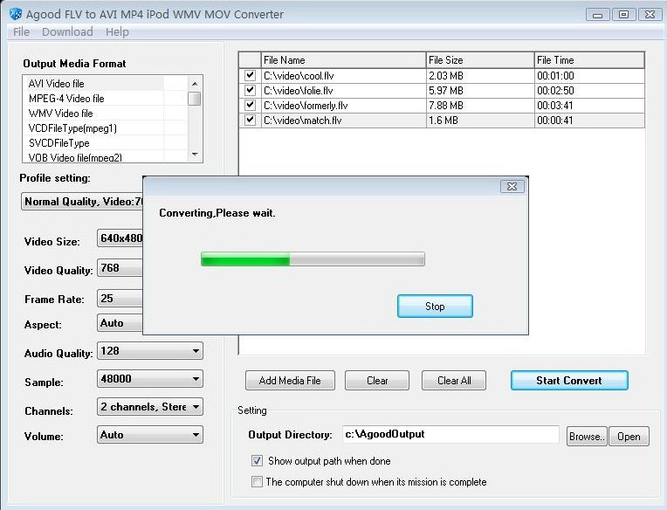Uncheck the formerly.flv file checkbox
The width and height of the screenshot is (667, 510).
pyautogui.click(x=250, y=105)
